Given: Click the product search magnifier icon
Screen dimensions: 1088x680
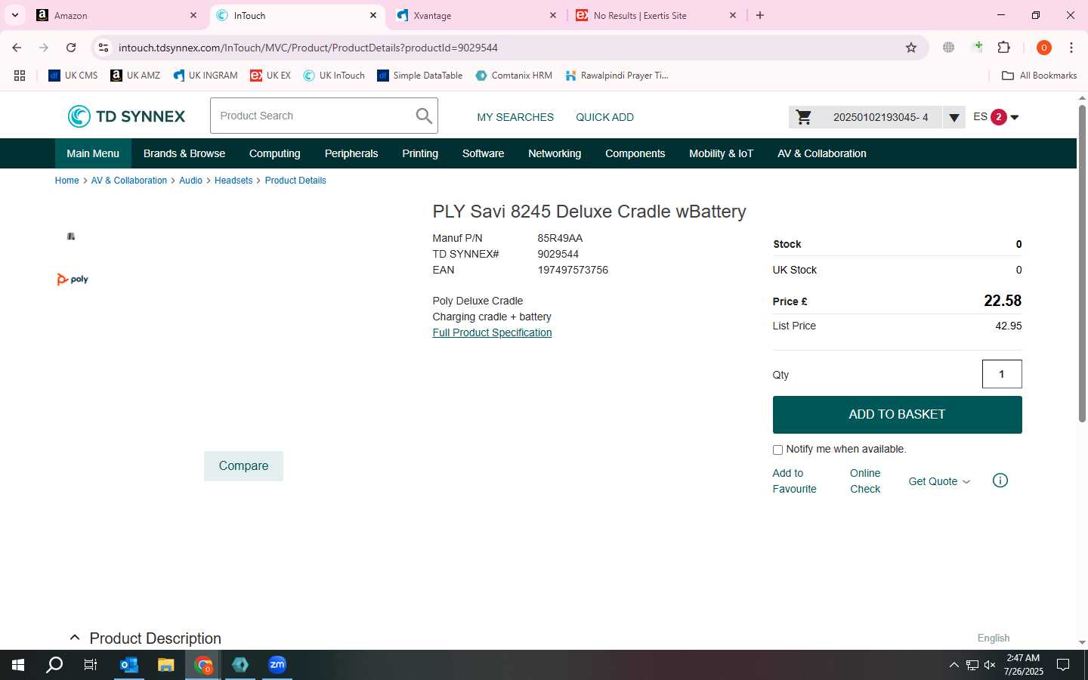Looking at the screenshot, I should [x=424, y=116].
